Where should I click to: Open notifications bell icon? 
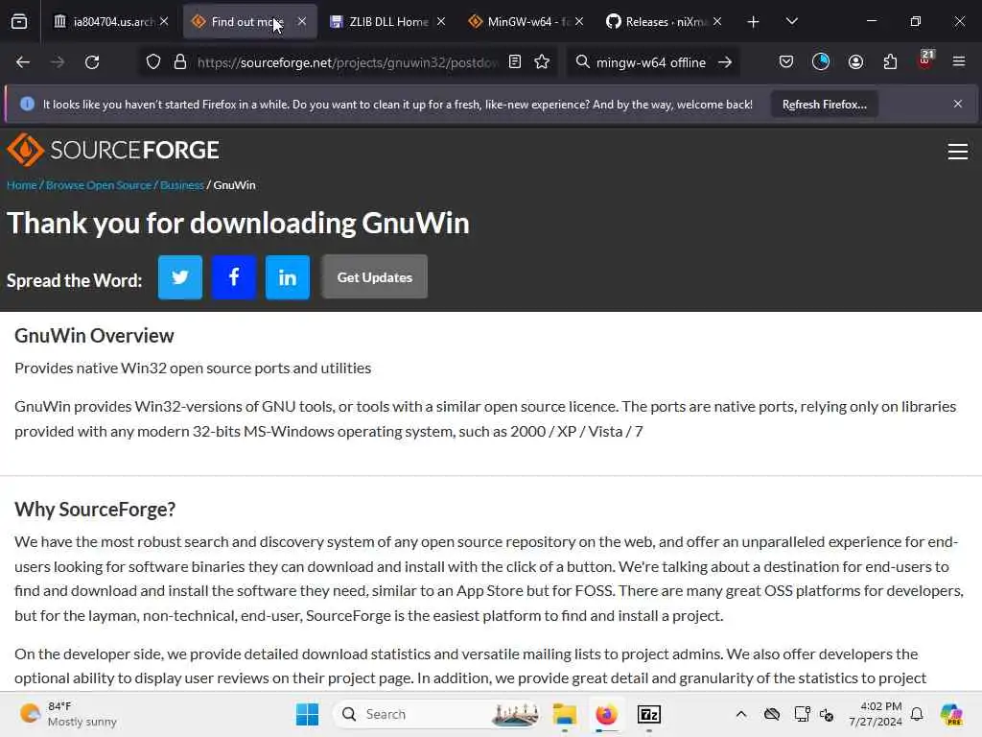pos(918,714)
